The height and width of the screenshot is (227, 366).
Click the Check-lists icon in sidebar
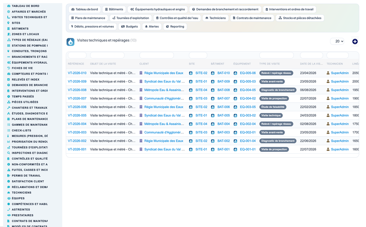coord(9,130)
